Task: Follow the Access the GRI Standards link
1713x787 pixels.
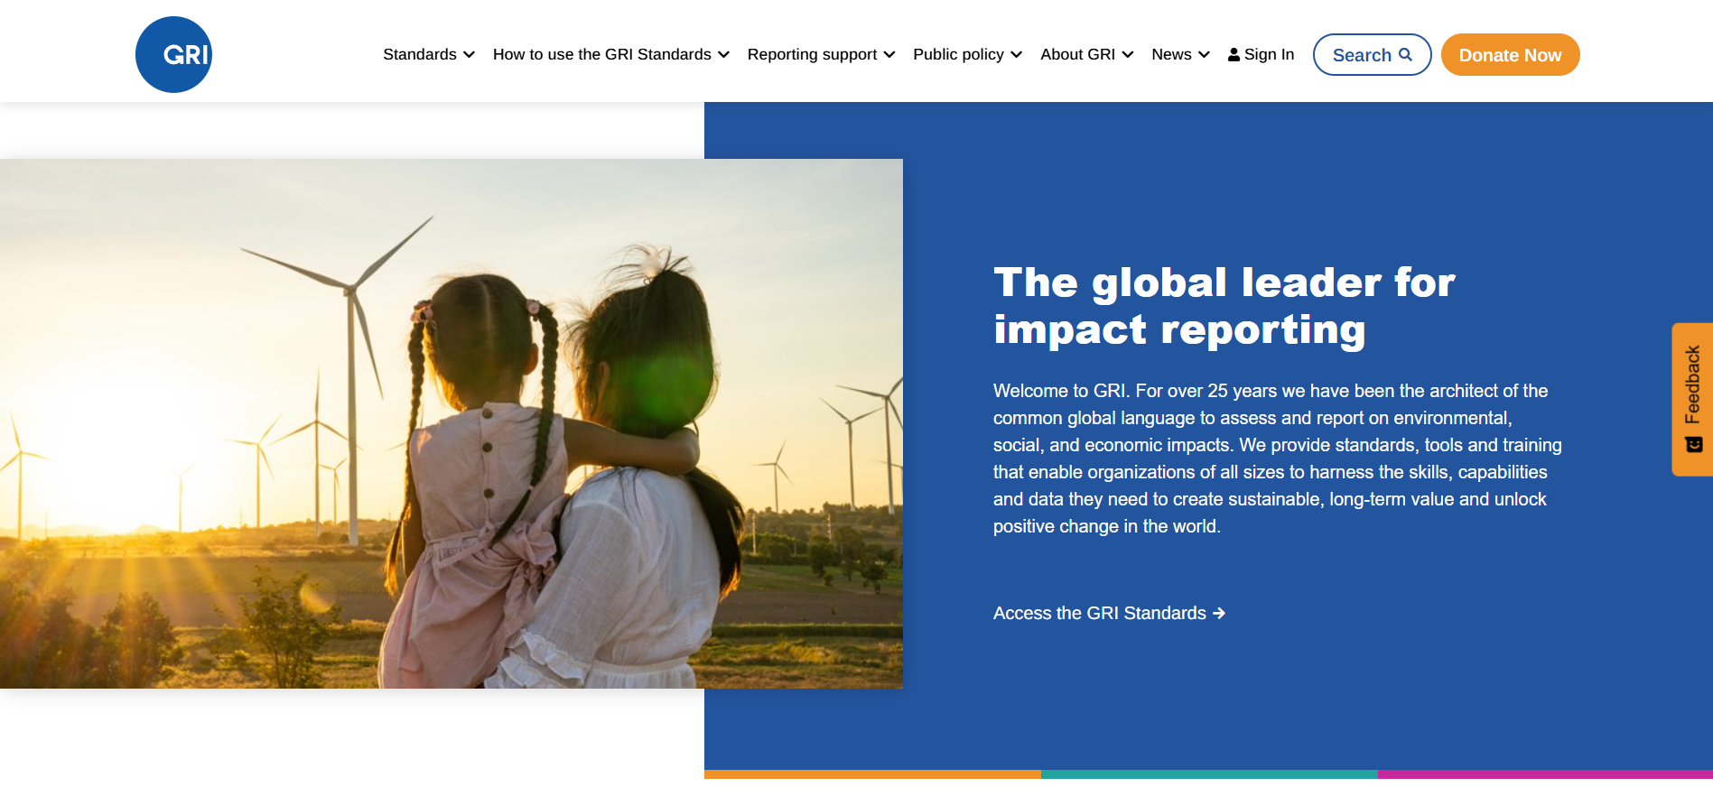Action: tap(1109, 614)
